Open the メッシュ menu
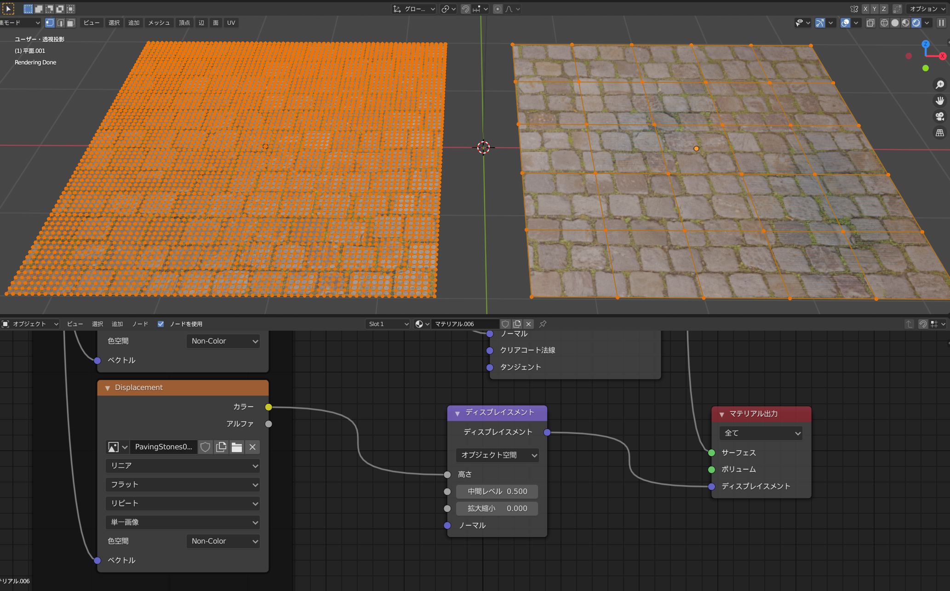 159,23
